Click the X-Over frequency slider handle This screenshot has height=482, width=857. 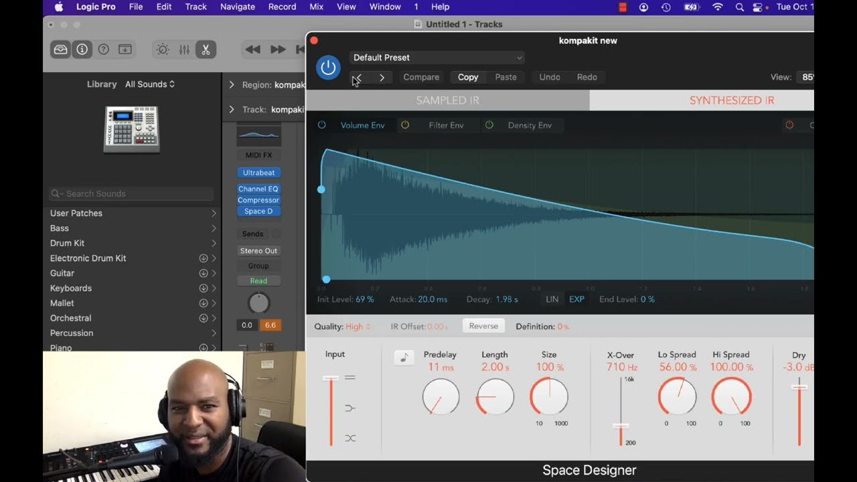click(621, 426)
